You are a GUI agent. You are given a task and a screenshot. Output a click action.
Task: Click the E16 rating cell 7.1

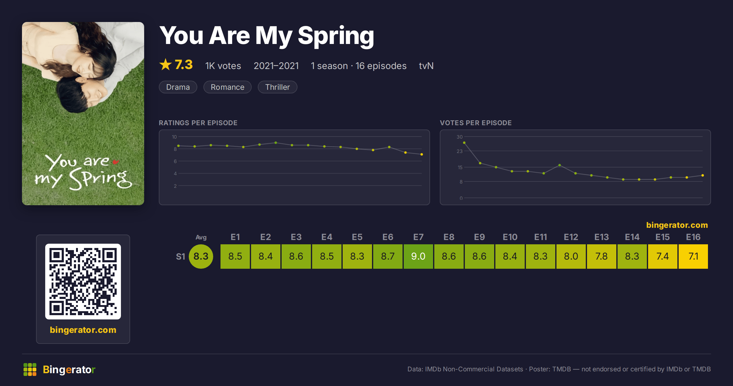pyautogui.click(x=693, y=257)
